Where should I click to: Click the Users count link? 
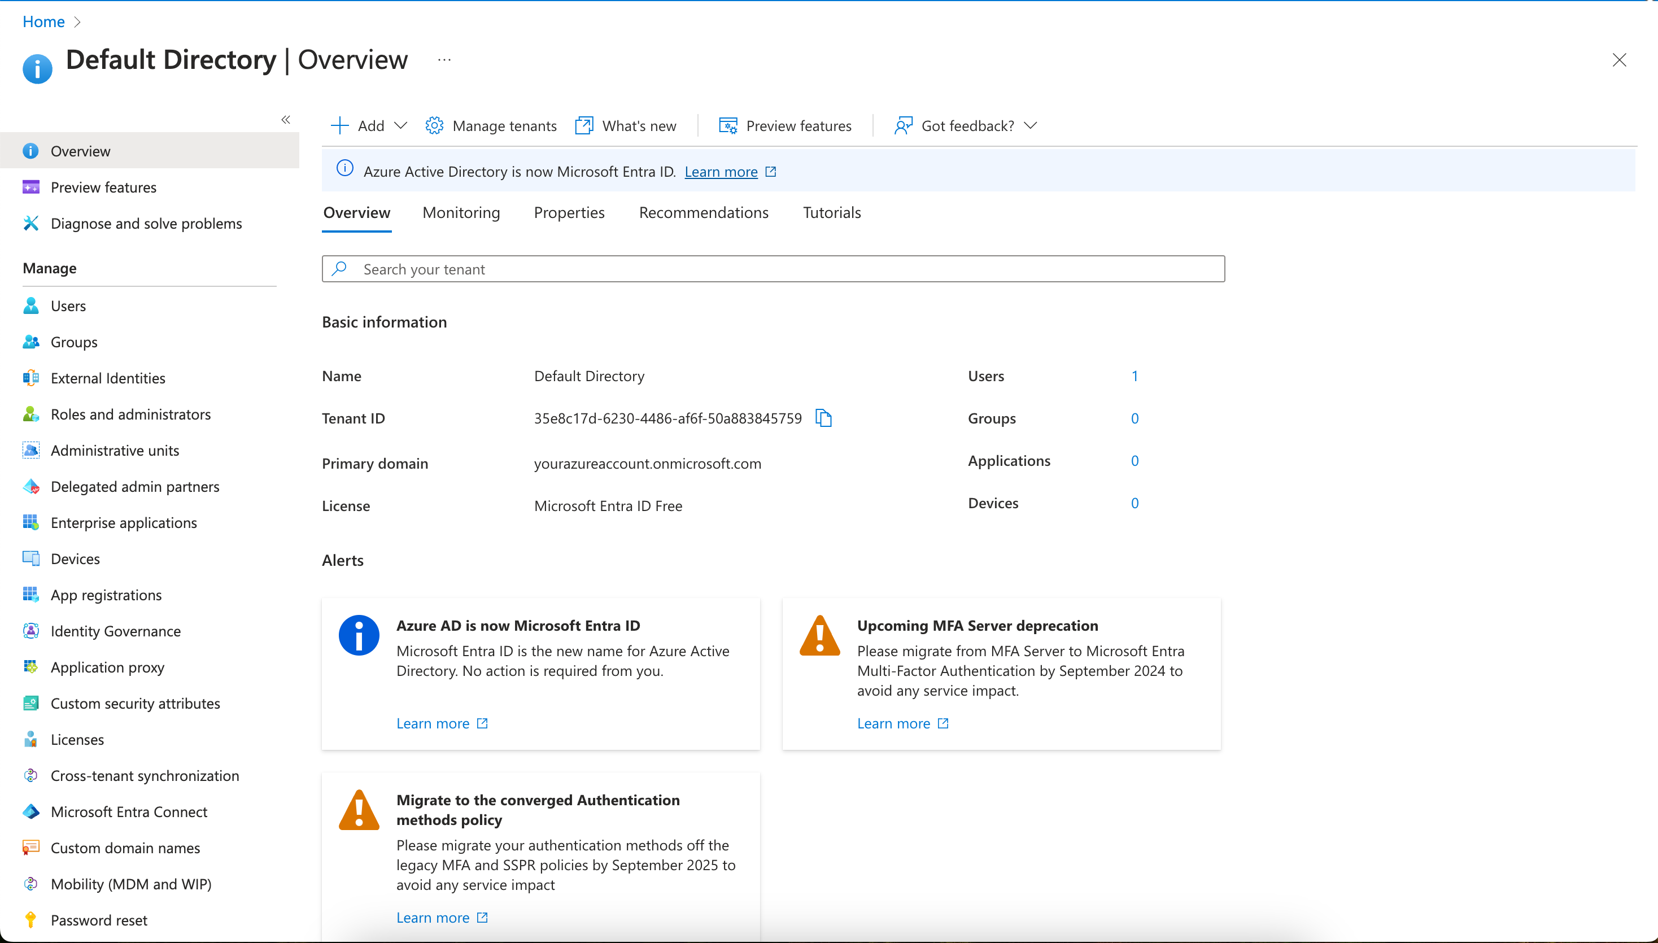(1135, 376)
